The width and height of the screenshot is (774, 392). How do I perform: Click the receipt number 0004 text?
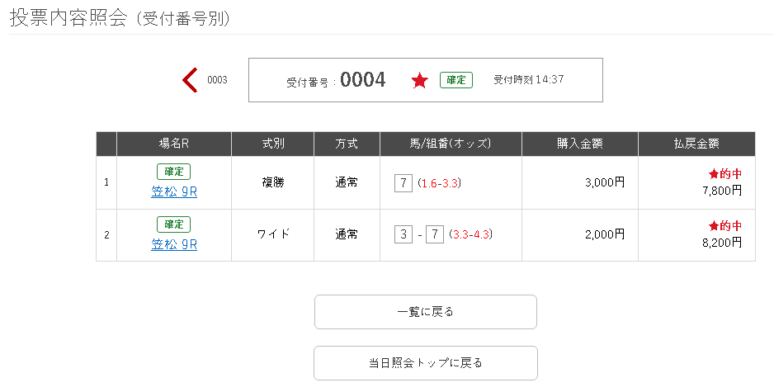pyautogui.click(x=362, y=80)
